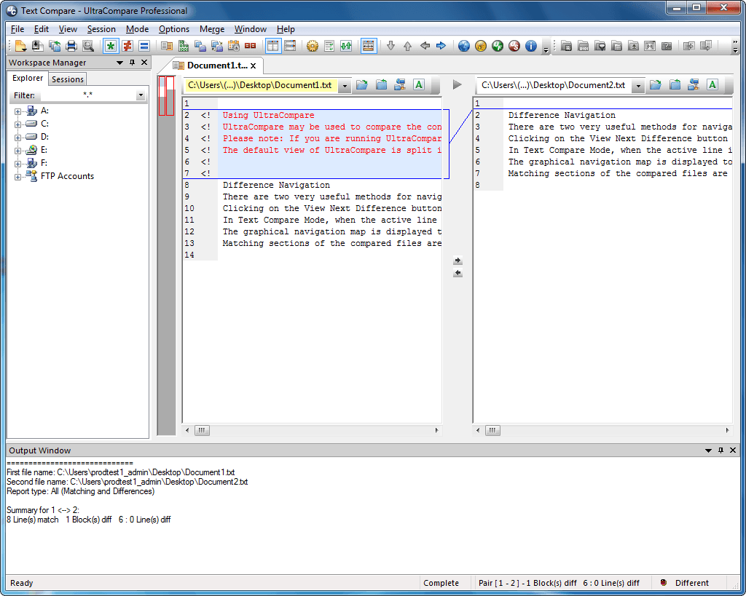The height and width of the screenshot is (596, 746).
Task: Click the green swap-arrows toolbar icon
Action: (346, 46)
